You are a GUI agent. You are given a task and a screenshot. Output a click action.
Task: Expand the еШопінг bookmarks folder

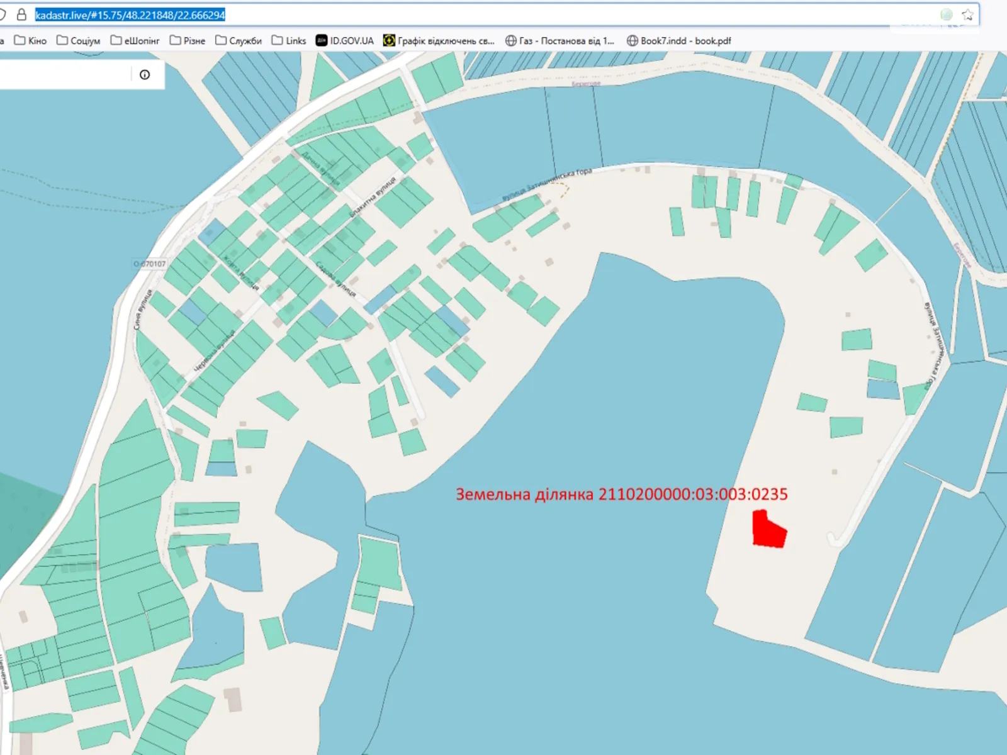(135, 41)
